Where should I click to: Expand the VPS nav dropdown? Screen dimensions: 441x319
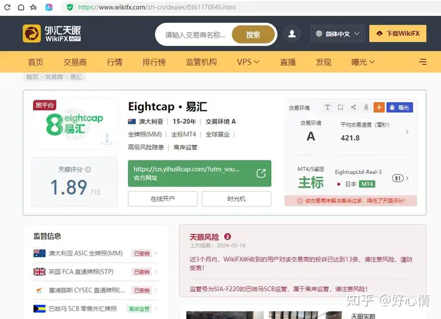[248, 62]
